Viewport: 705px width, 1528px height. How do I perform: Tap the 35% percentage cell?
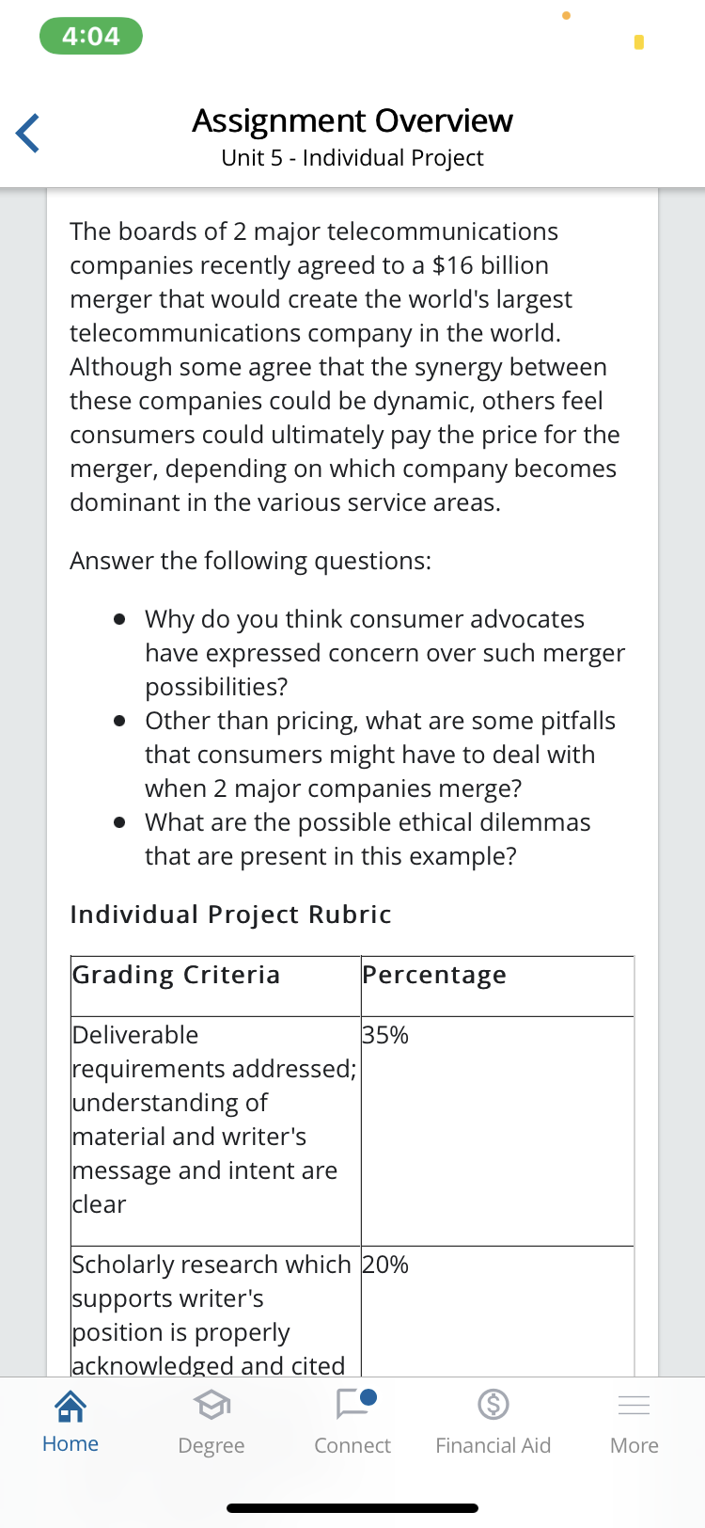tap(385, 1035)
